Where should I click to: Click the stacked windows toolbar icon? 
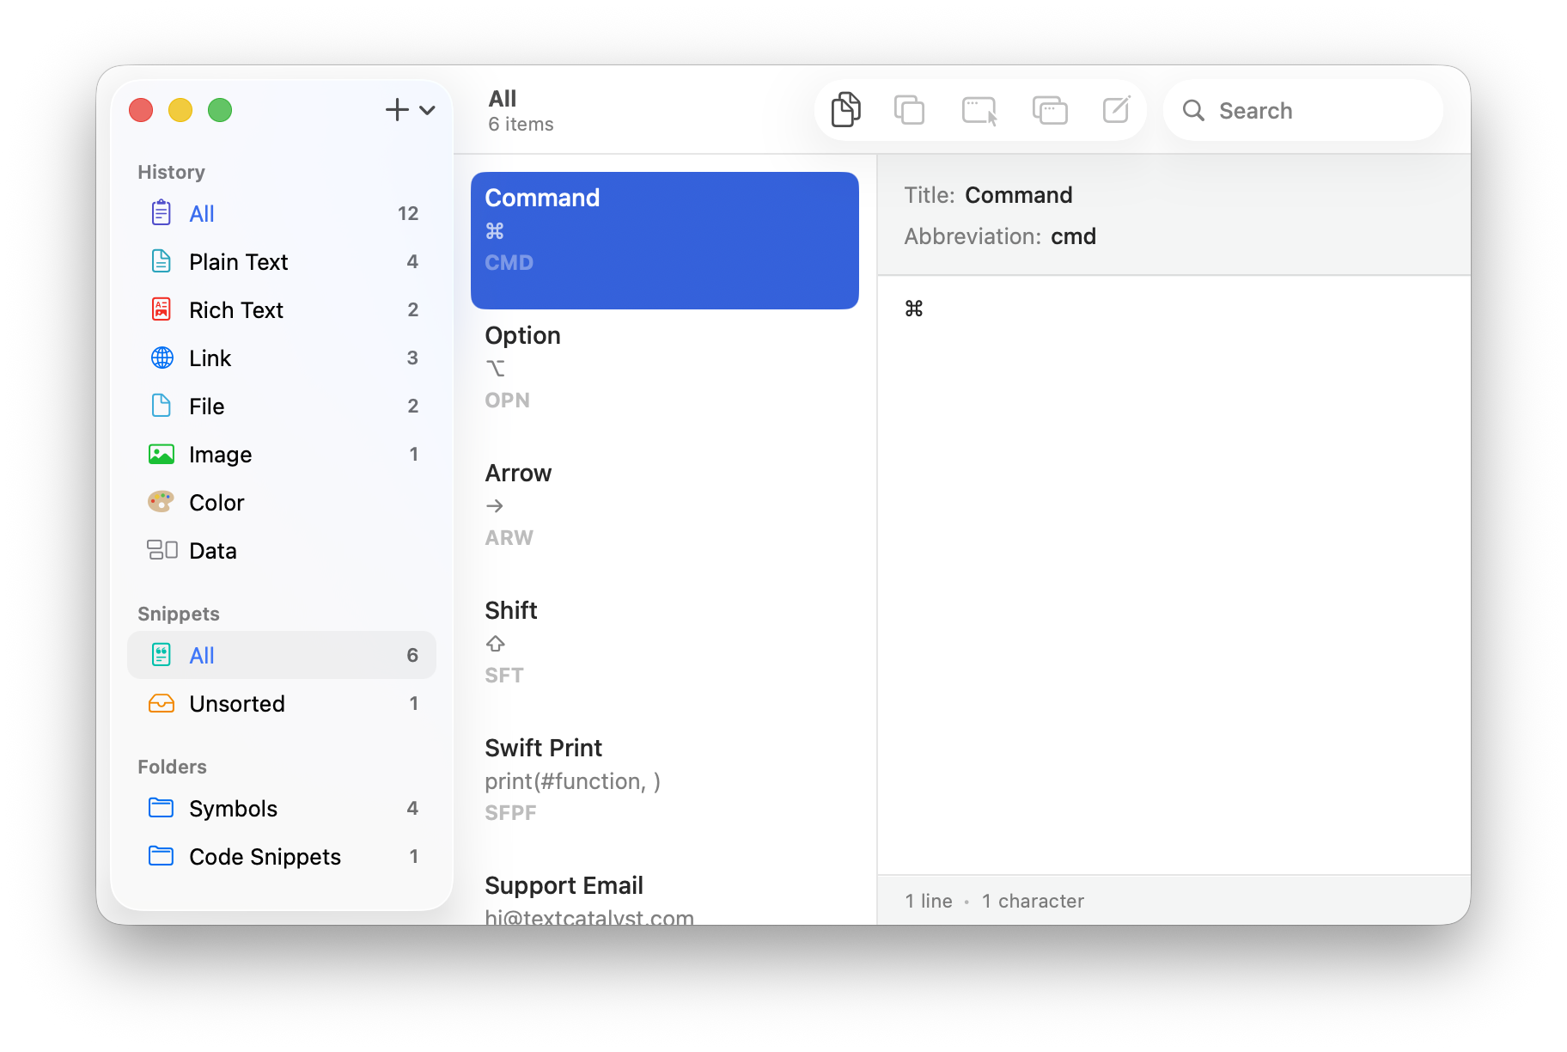tap(1049, 110)
